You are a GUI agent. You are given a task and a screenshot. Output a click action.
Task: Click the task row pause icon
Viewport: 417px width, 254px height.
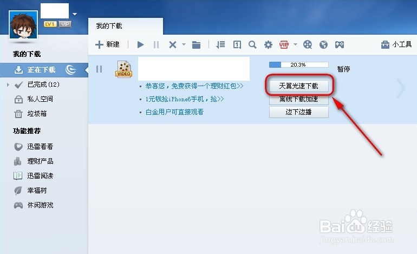pyautogui.click(x=99, y=69)
